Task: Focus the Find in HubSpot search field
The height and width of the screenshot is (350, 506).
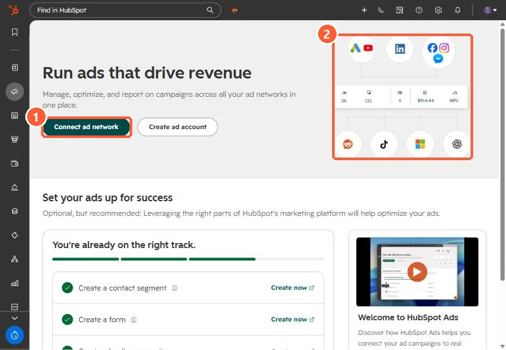Action: coord(125,10)
